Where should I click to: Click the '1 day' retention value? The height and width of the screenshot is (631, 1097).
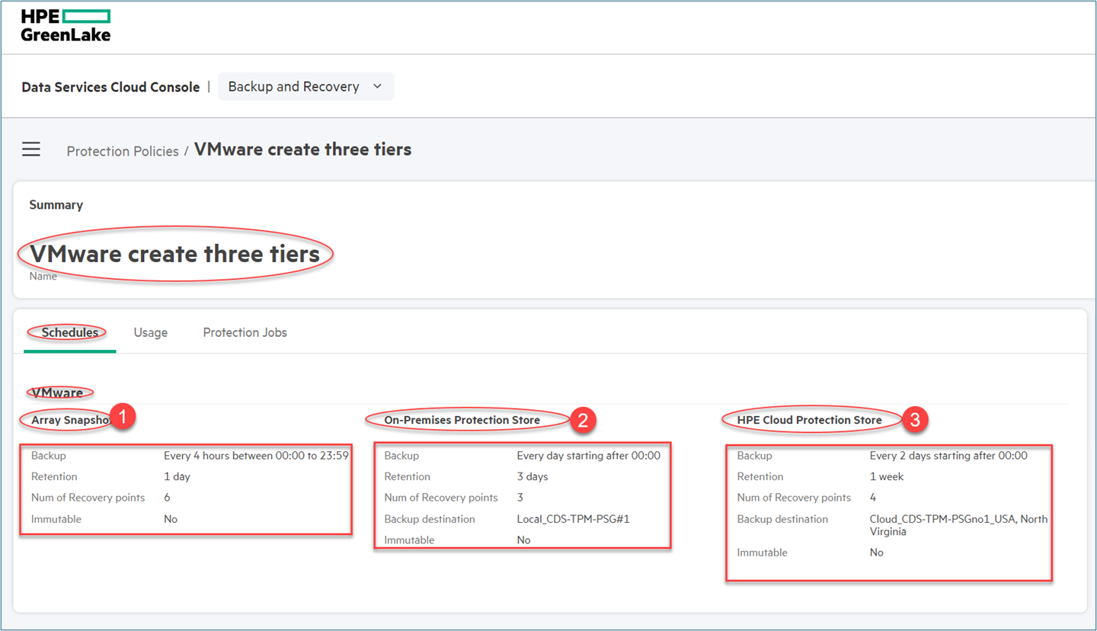177,476
